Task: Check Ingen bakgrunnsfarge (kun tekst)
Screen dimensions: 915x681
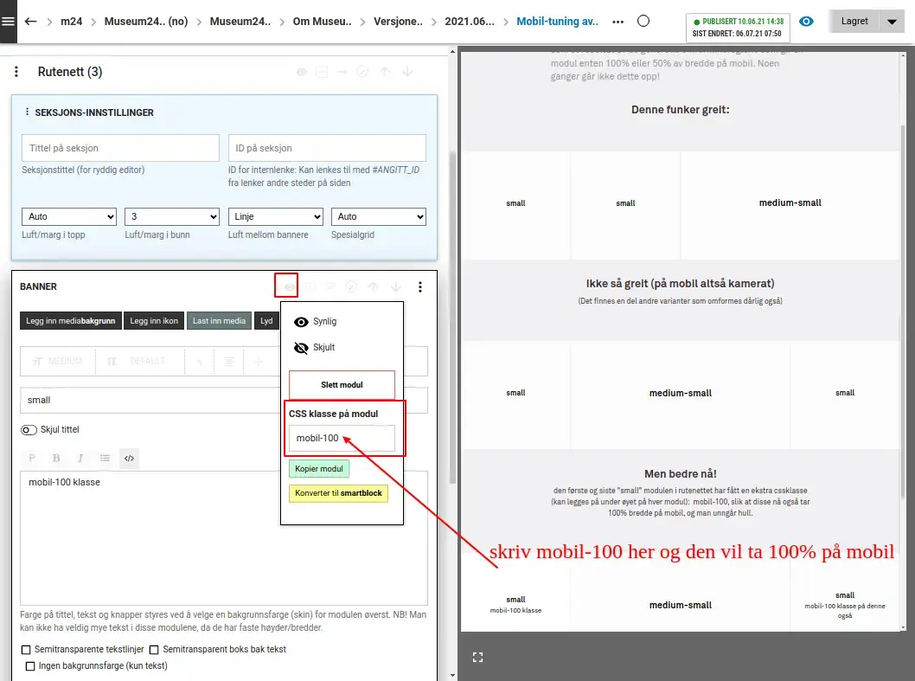Action: (30, 665)
